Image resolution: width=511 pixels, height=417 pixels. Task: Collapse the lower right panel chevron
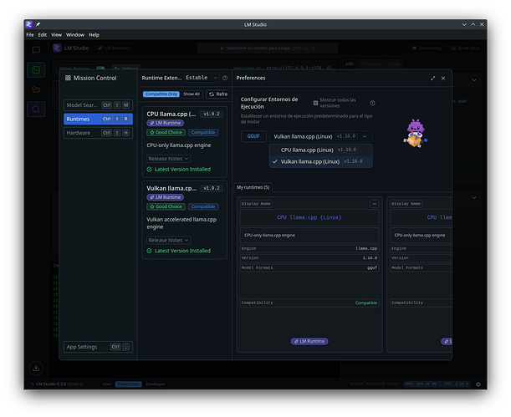click(x=474, y=197)
